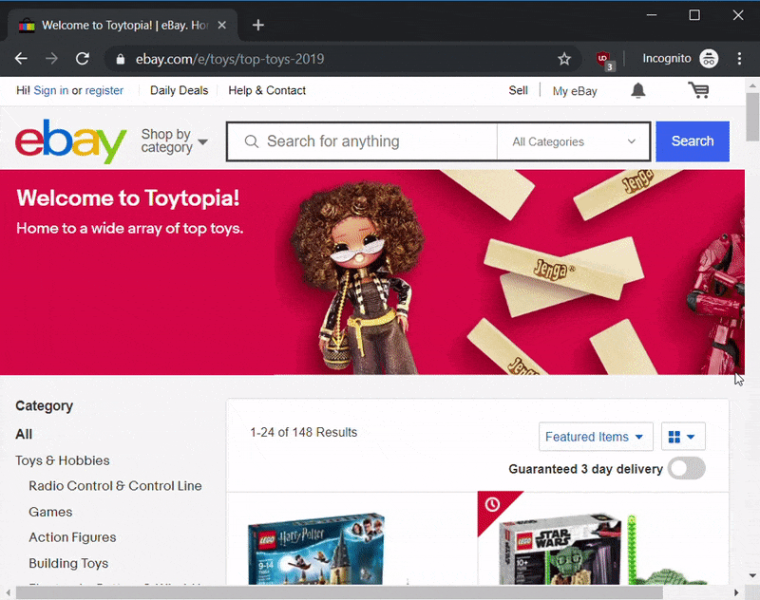Select Action Figures category
The image size is (760, 600).
tap(72, 537)
